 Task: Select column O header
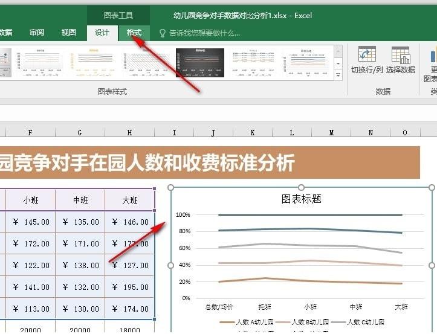[x=405, y=133]
